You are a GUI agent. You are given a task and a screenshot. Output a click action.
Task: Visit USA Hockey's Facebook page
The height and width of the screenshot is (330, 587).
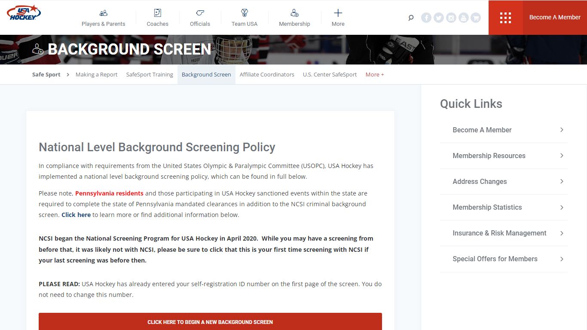point(426,18)
